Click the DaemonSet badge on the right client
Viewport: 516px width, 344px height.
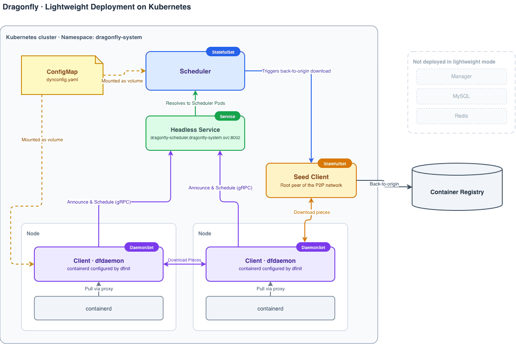tap(313, 247)
